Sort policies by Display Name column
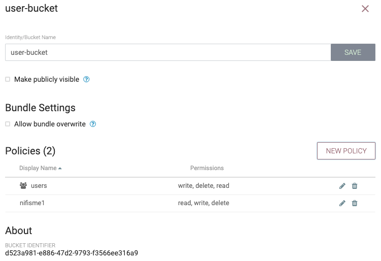 (x=38, y=168)
